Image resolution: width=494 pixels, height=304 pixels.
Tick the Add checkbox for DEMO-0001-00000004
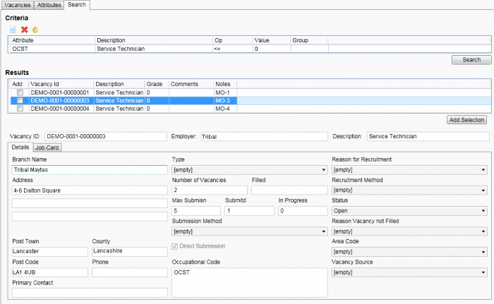click(20, 109)
